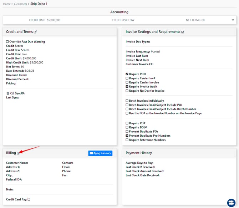Edit the Credit and Terms section

coord(35,32)
